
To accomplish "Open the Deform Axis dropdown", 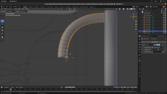I will 158,50.
